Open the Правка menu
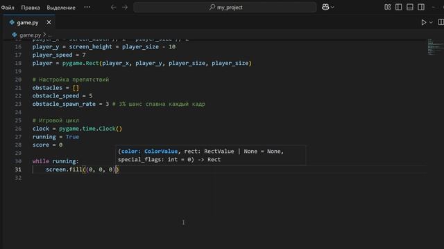Screen dimensions: 444x249 (31, 8)
